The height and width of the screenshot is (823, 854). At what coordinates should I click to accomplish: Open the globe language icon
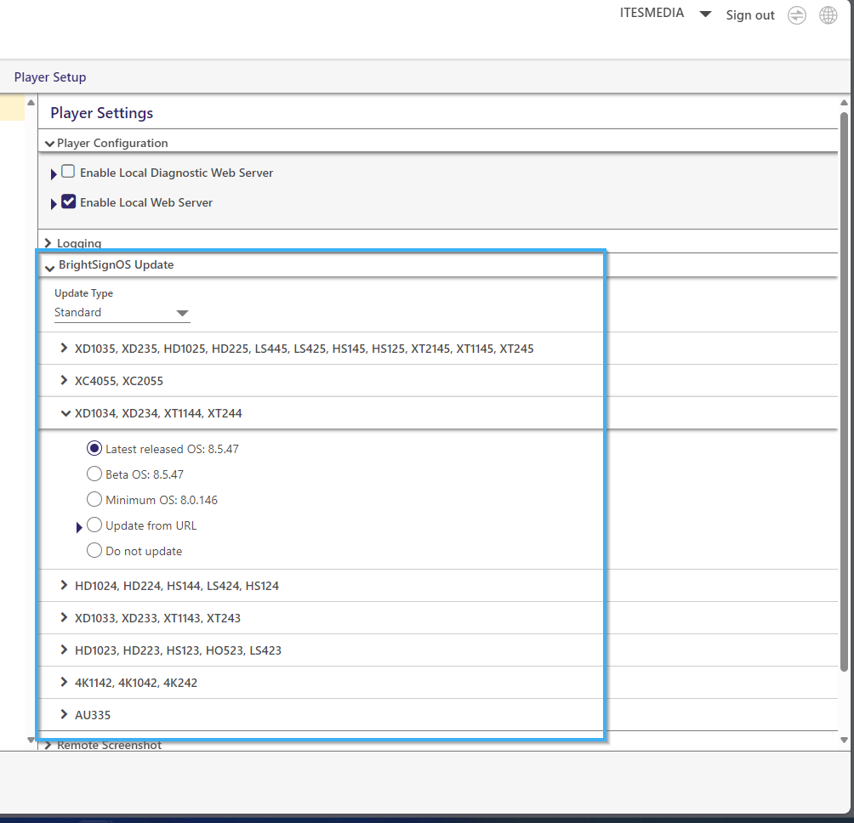[828, 15]
